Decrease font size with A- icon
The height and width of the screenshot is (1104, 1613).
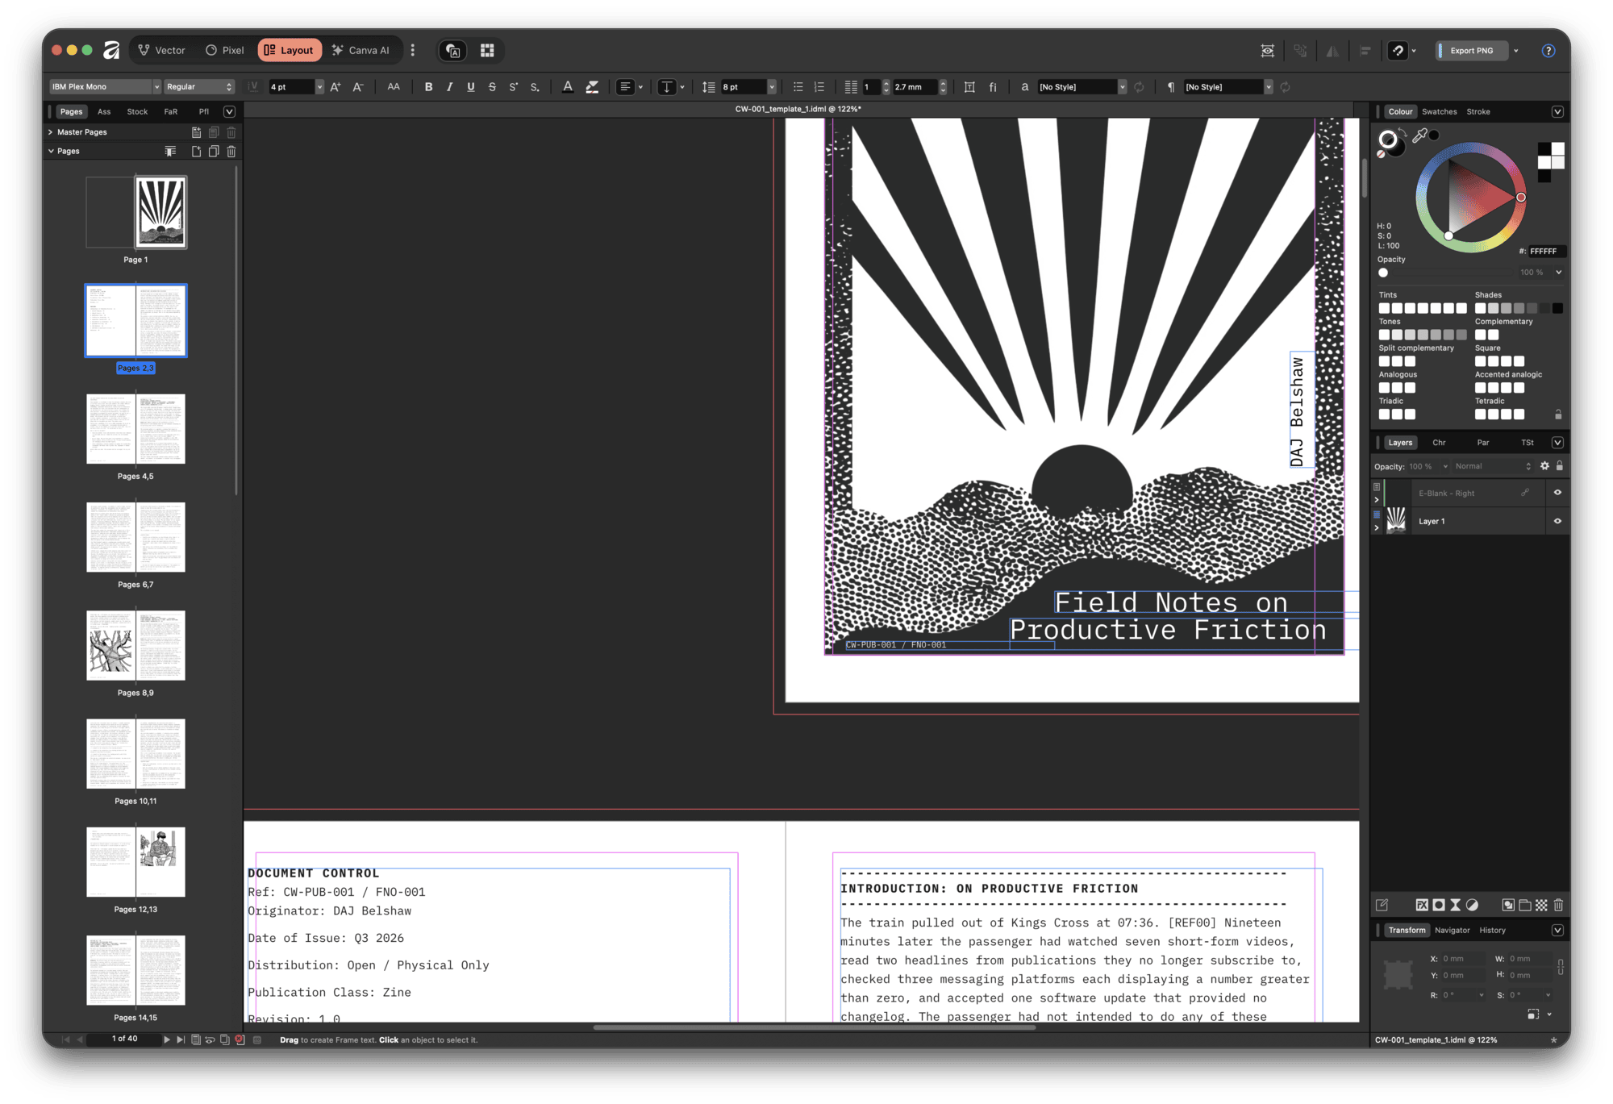tap(358, 87)
